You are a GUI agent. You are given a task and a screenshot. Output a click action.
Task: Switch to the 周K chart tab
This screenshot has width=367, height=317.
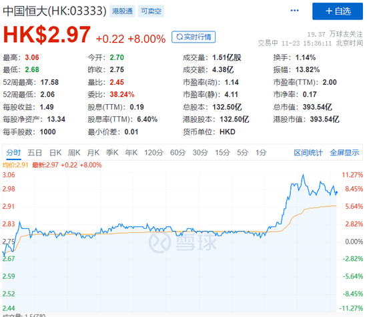tap(74, 153)
